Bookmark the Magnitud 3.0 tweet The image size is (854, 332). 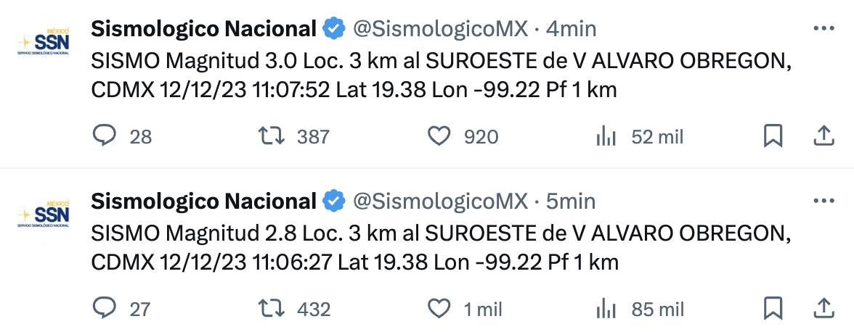[x=773, y=136]
